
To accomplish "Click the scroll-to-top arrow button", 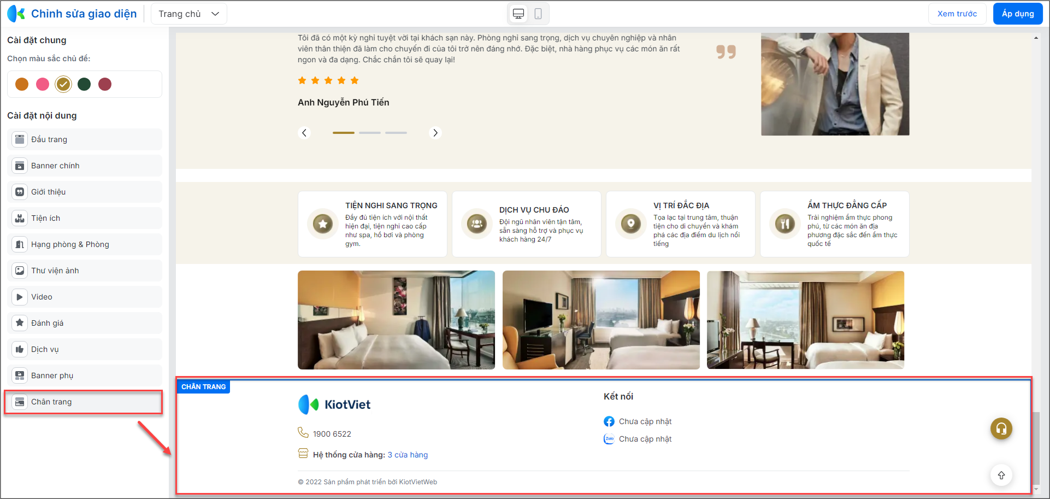I will (1001, 475).
